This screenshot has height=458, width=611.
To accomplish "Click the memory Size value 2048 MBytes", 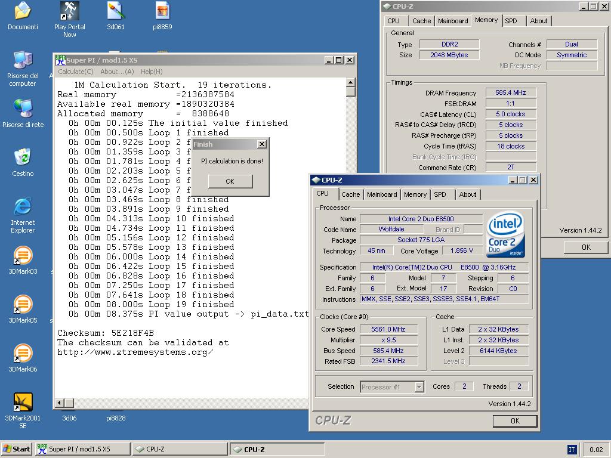I will click(449, 55).
